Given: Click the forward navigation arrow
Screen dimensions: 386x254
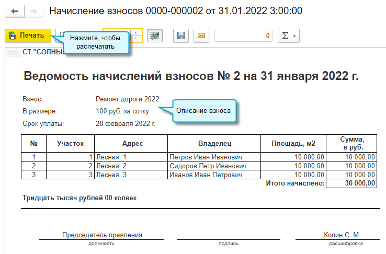Looking at the screenshot, I should tap(33, 11).
